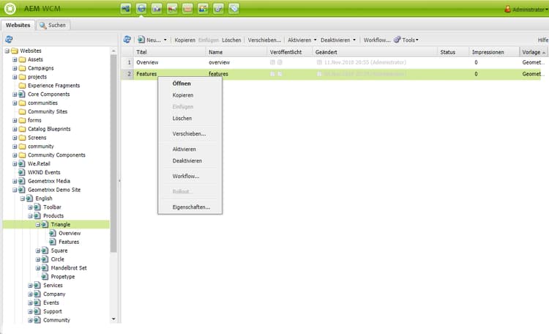Open the Campaigns megaphone icon in top bar

pos(172,8)
